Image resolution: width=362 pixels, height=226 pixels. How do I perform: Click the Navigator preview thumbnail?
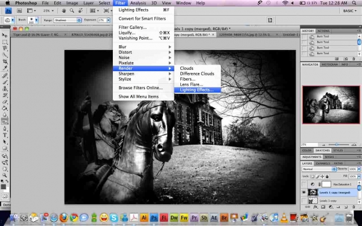pyautogui.click(x=331, y=105)
